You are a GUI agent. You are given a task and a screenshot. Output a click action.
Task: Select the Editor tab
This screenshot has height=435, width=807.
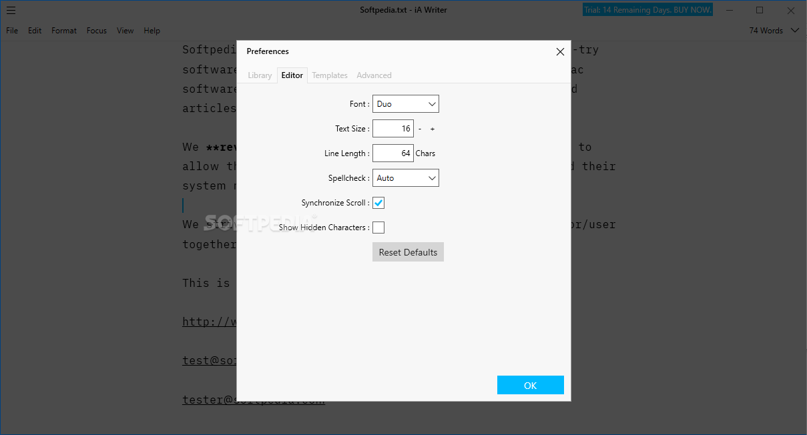coord(292,75)
